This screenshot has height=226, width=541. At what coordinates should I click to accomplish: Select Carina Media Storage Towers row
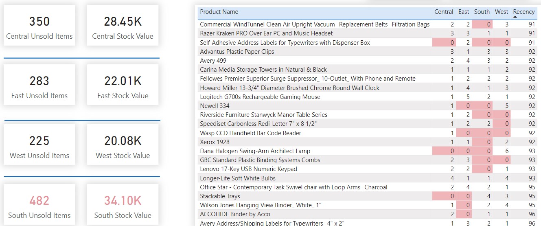coord(367,70)
